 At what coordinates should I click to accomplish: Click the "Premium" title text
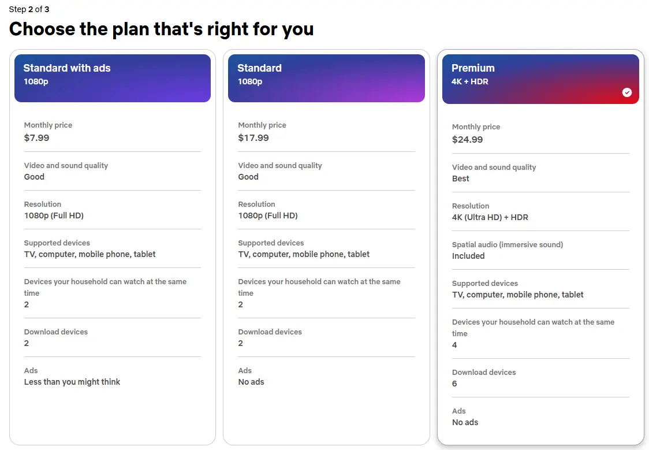(473, 68)
